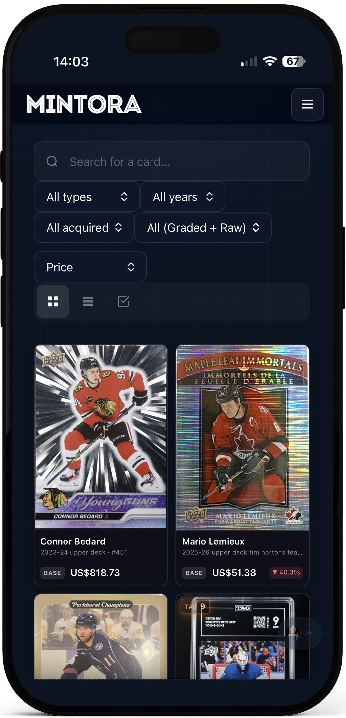346x718 pixels.
Task: Enable multi-select checkbox mode
Action: click(x=123, y=301)
